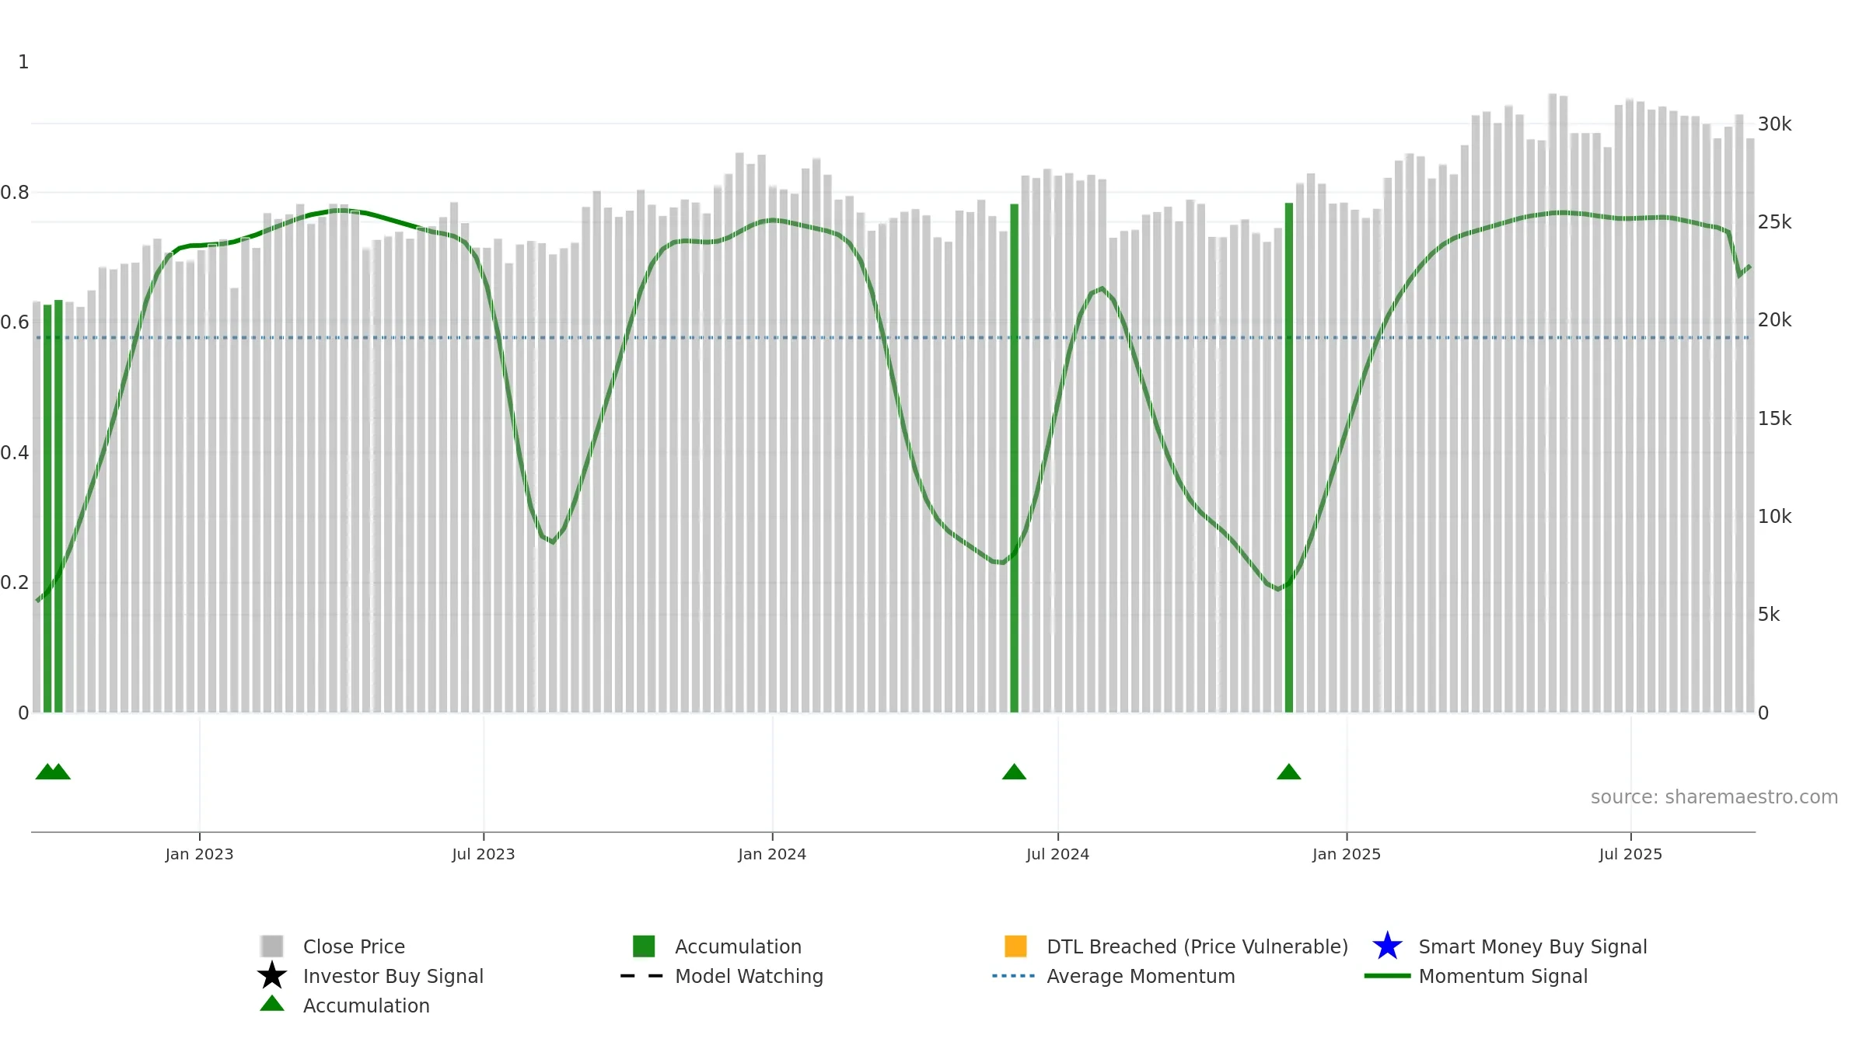This screenshot has height=1049, width=1866.
Task: Click the Average Momentum dotted line icon
Action: coord(1014,975)
